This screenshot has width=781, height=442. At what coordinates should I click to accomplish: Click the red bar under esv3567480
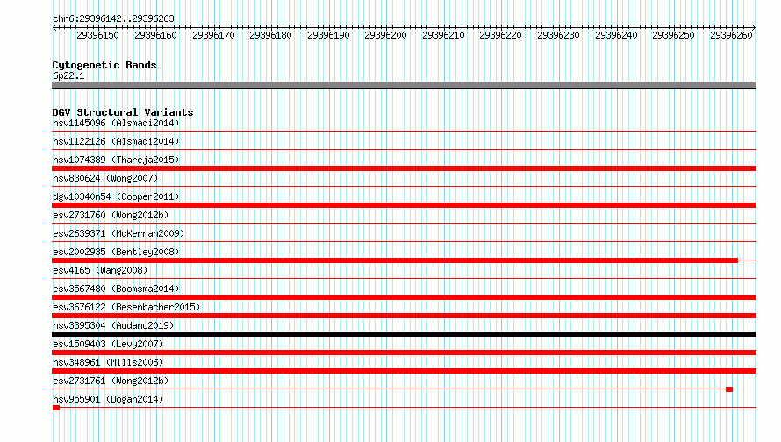click(404, 297)
